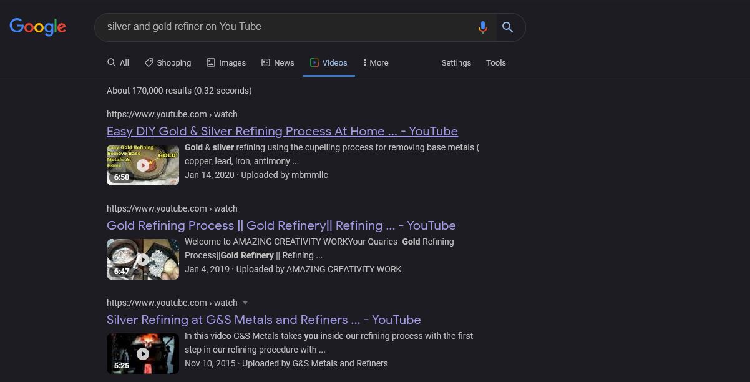Click the 'Welcome to AMAZING CREATIVITY WORK' snippet
The image size is (750, 382).
click(319, 248)
